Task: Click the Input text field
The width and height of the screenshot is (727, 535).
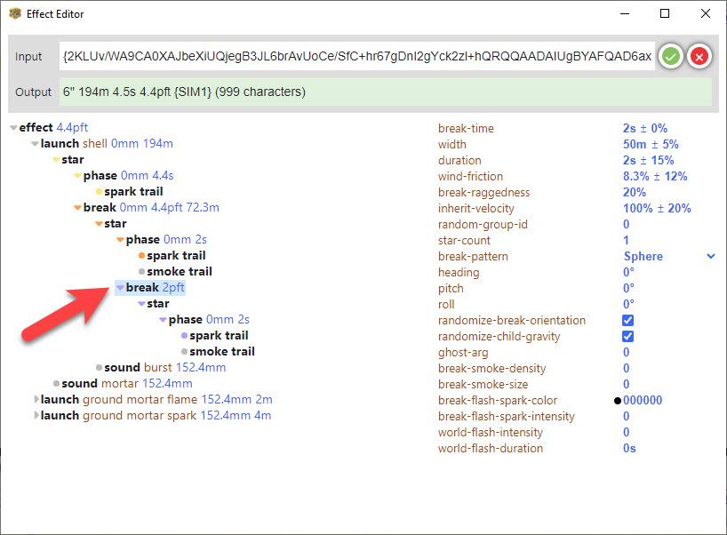Action: click(x=356, y=57)
